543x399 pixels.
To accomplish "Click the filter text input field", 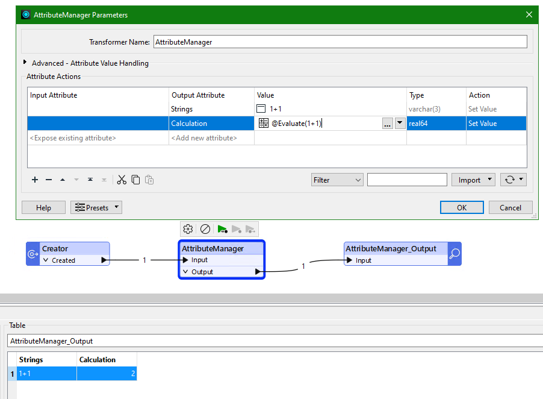I will pyautogui.click(x=407, y=180).
